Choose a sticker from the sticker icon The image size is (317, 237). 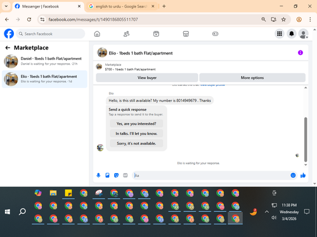(116, 175)
